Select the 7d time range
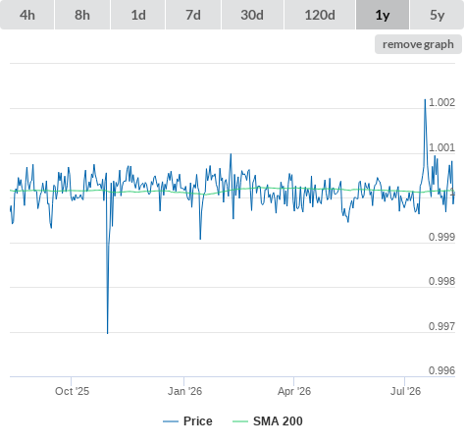The image size is (465, 447). tap(193, 15)
